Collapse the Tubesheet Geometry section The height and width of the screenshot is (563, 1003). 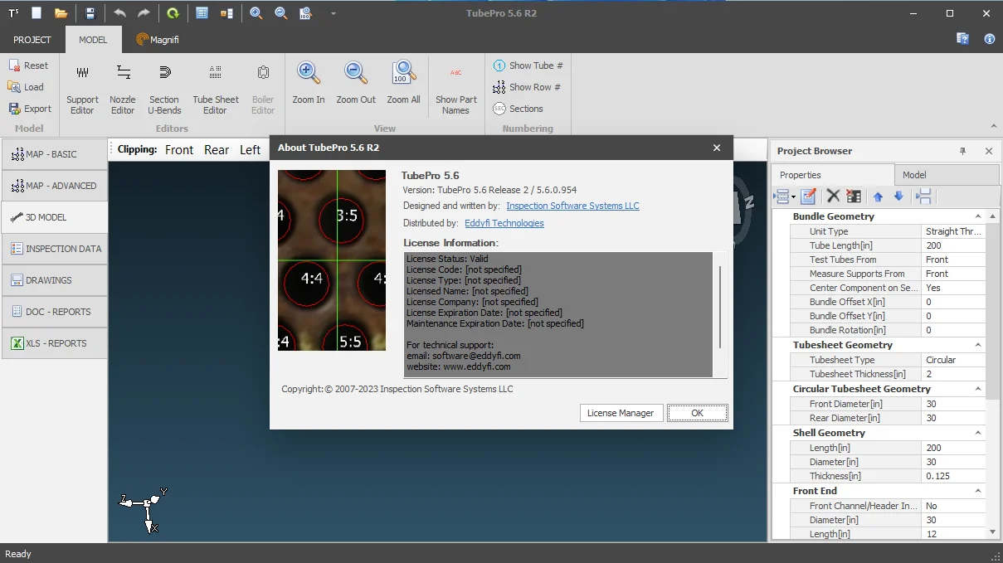coord(978,345)
